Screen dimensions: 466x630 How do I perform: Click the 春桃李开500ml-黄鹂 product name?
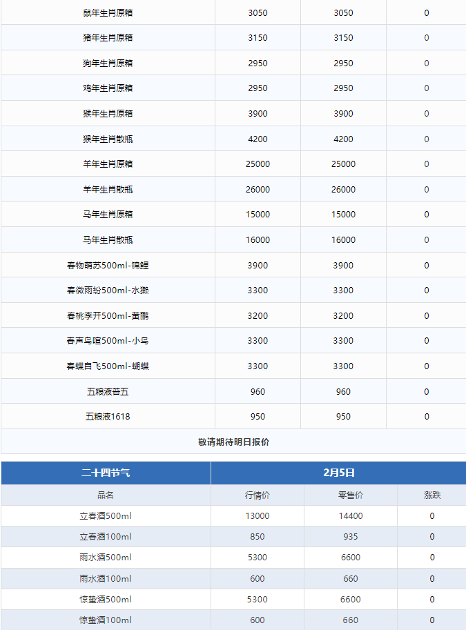[108, 316]
